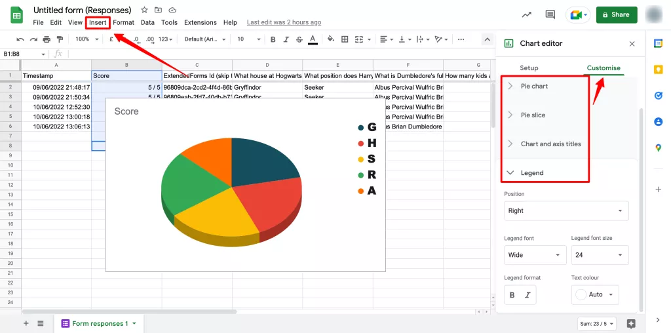
Task: Open the Edit menu
Action: pos(56,22)
